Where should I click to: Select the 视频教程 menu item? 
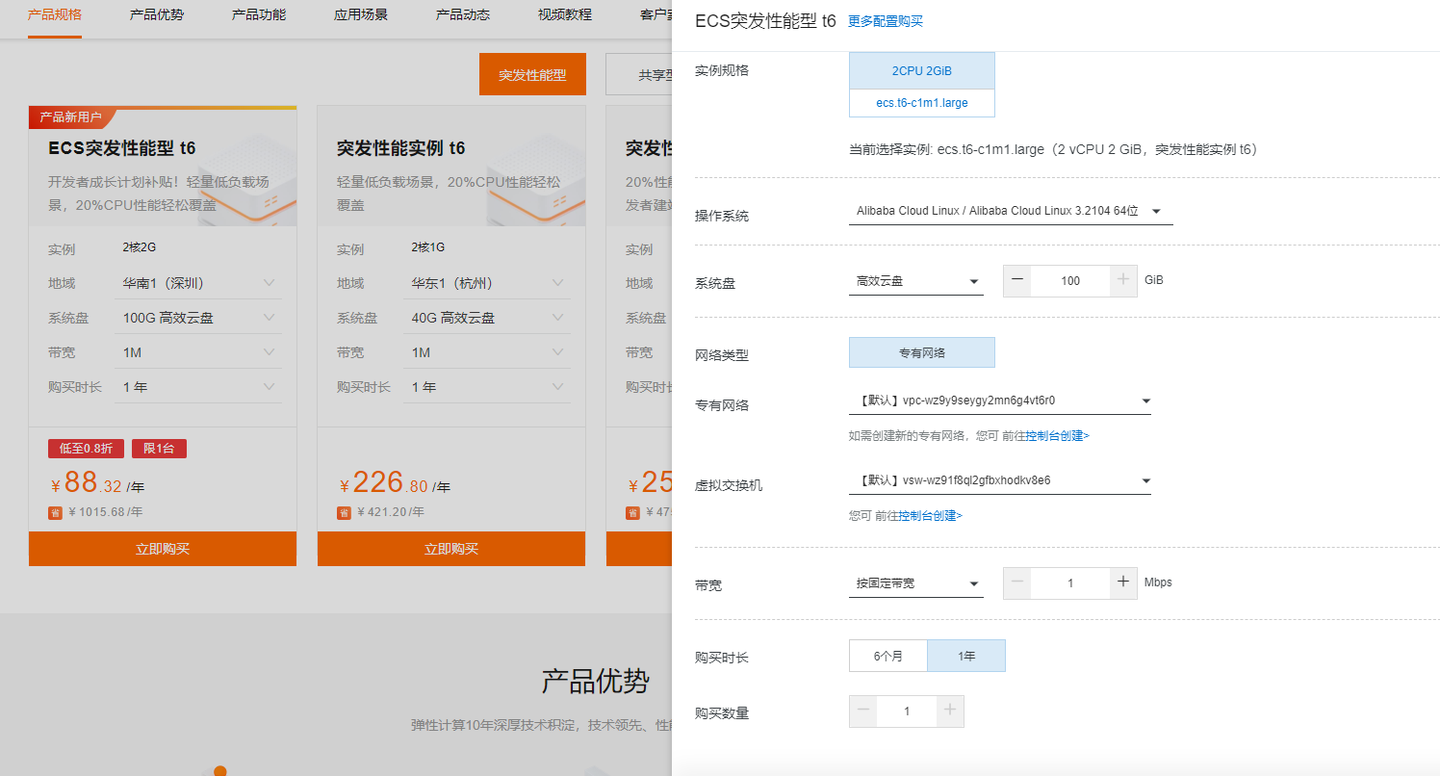coord(563,16)
